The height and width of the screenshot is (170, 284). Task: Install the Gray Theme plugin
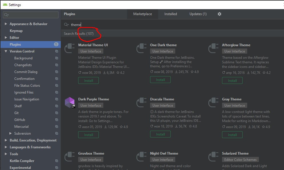click(x=232, y=135)
